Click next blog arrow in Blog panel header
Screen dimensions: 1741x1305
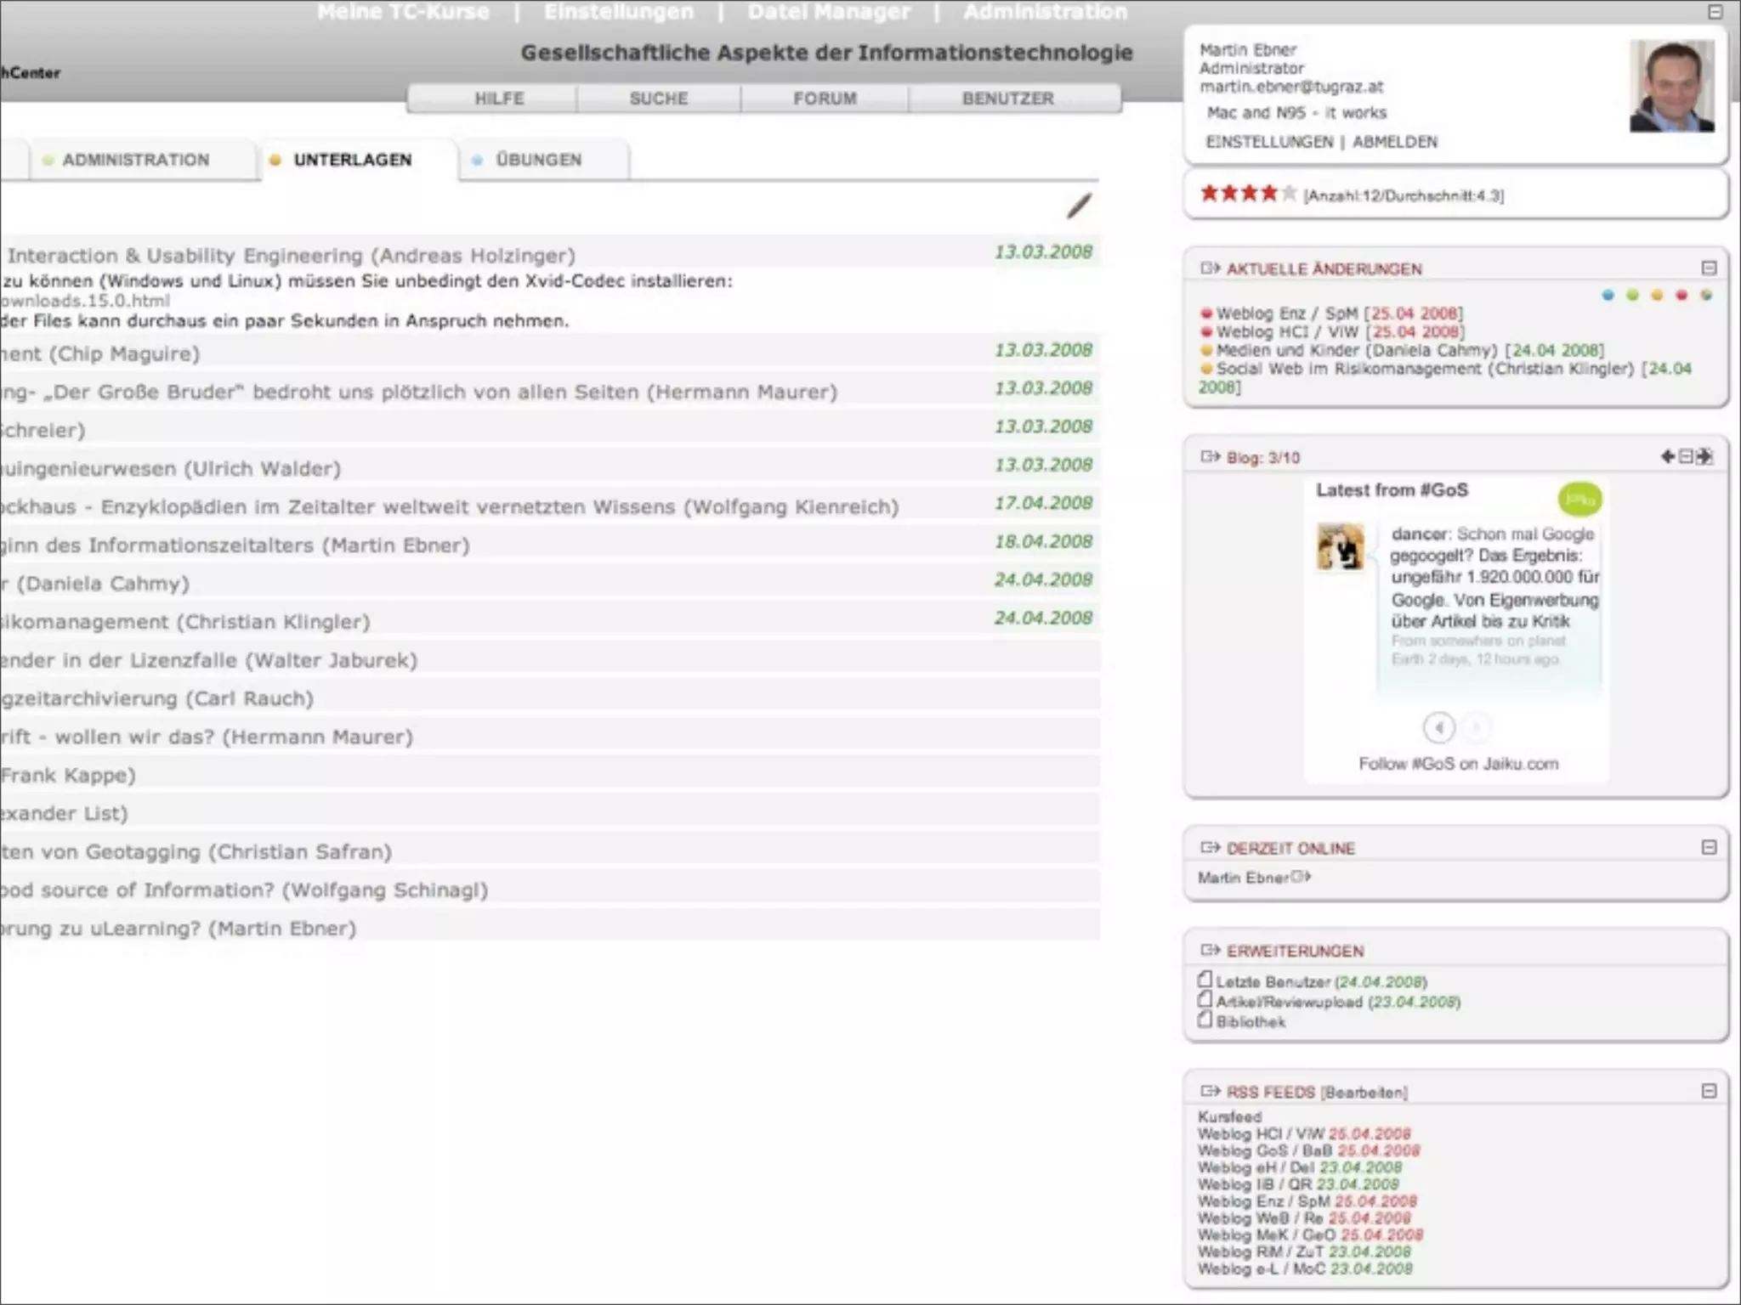click(x=1704, y=457)
